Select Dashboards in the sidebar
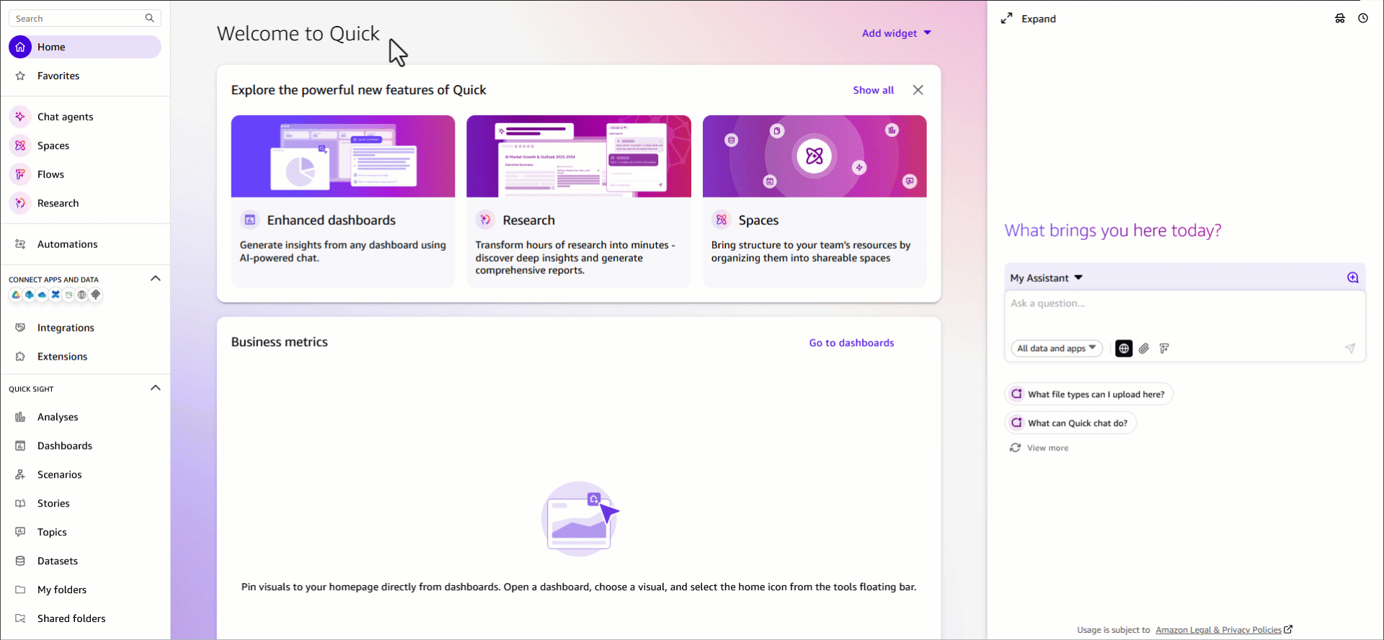This screenshot has width=1384, height=640. tap(64, 445)
